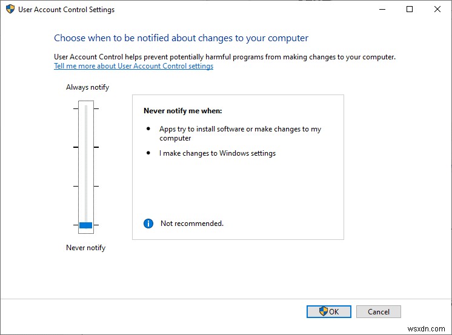Maximize the User Account Control Settings window

410,10
